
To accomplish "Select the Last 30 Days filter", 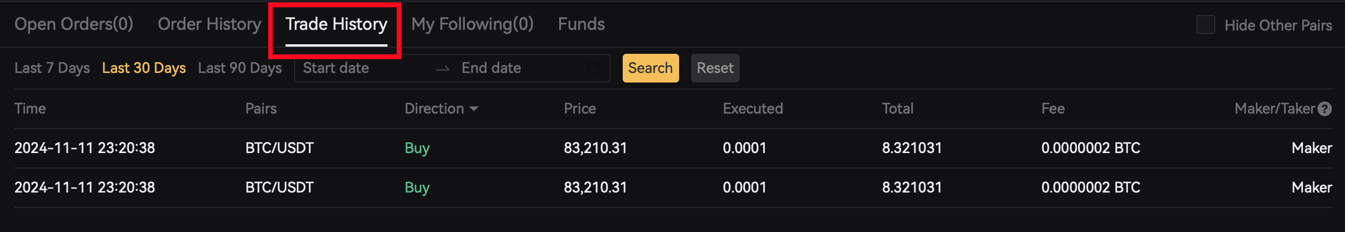I will pos(144,68).
